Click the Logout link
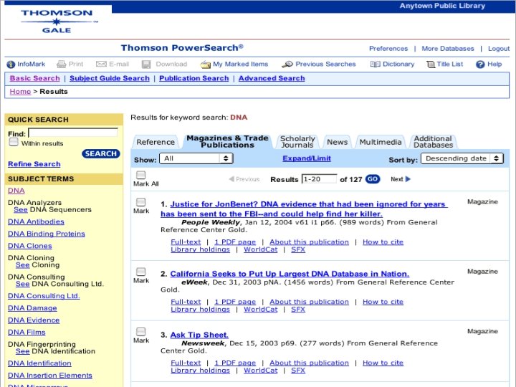Viewport: 516px width, 387px height. tap(499, 49)
